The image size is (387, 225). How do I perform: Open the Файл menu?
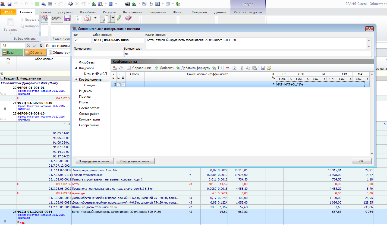click(x=8, y=12)
